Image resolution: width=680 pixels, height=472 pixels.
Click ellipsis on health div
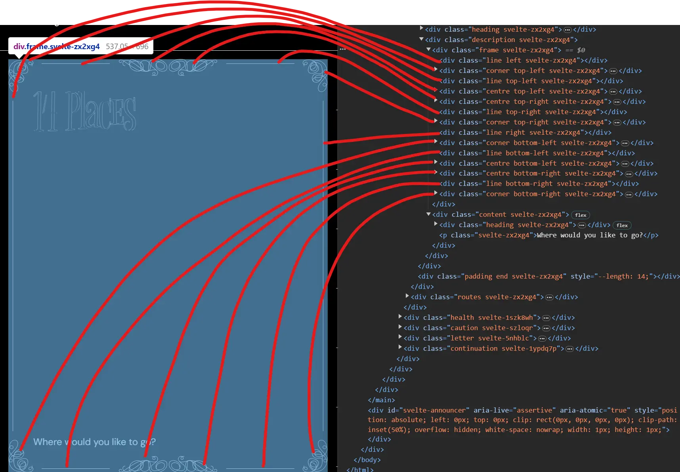click(546, 318)
